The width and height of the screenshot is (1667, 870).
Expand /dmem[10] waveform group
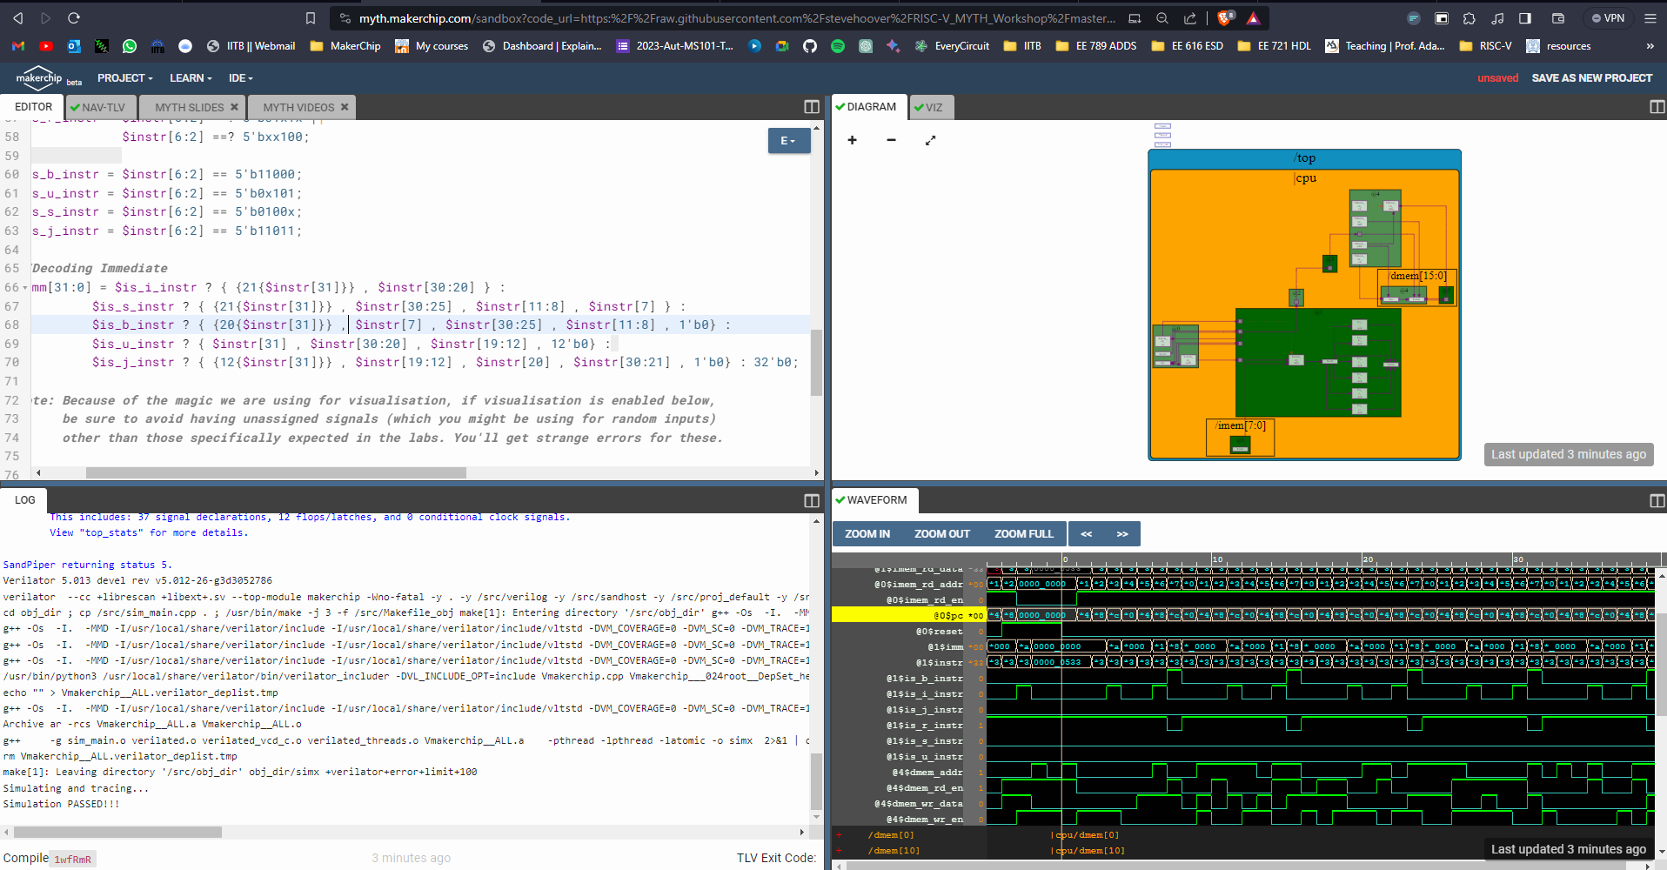[x=839, y=851]
